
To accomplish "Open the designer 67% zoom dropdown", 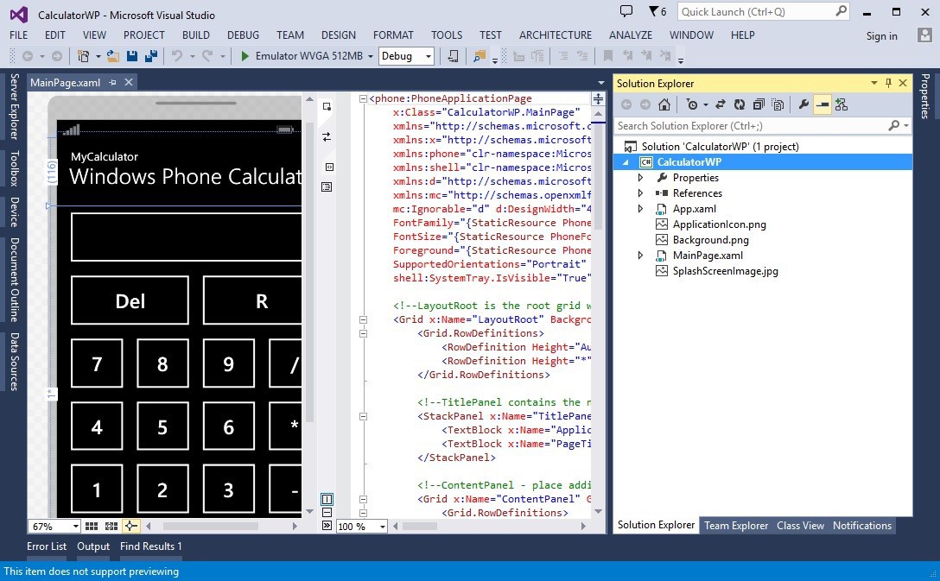I will coord(75,526).
